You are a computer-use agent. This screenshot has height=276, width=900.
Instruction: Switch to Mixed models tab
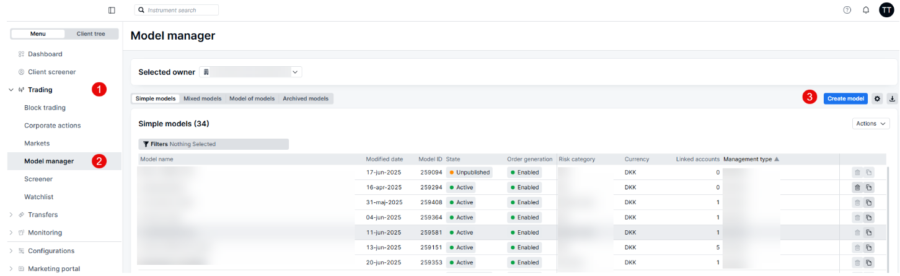click(202, 98)
